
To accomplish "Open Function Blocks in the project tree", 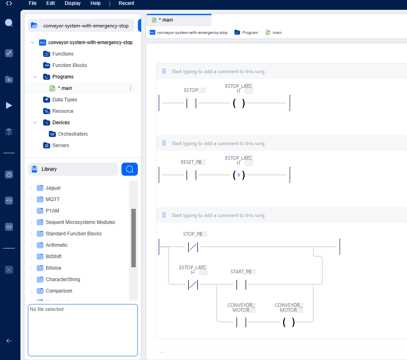I will 70,65.
